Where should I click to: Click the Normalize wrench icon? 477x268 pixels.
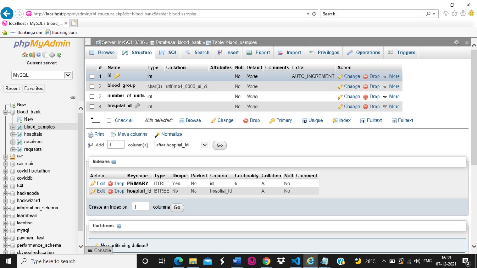click(x=157, y=135)
